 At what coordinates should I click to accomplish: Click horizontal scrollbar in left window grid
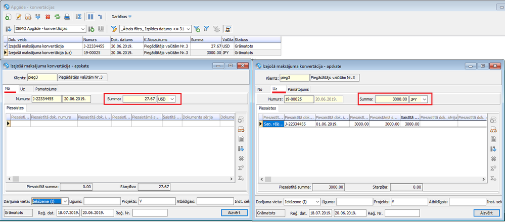[121, 179]
